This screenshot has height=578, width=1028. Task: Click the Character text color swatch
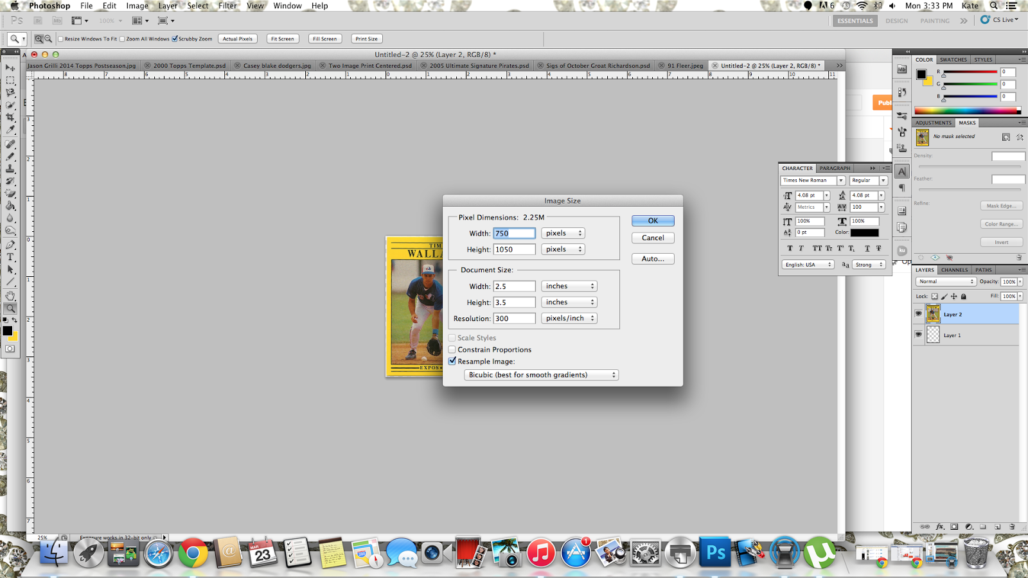[x=865, y=232]
